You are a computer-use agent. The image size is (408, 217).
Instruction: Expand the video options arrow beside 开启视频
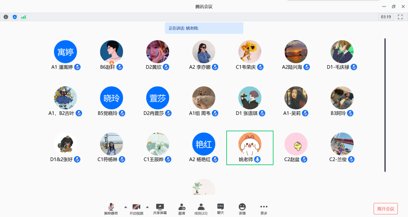point(148,207)
